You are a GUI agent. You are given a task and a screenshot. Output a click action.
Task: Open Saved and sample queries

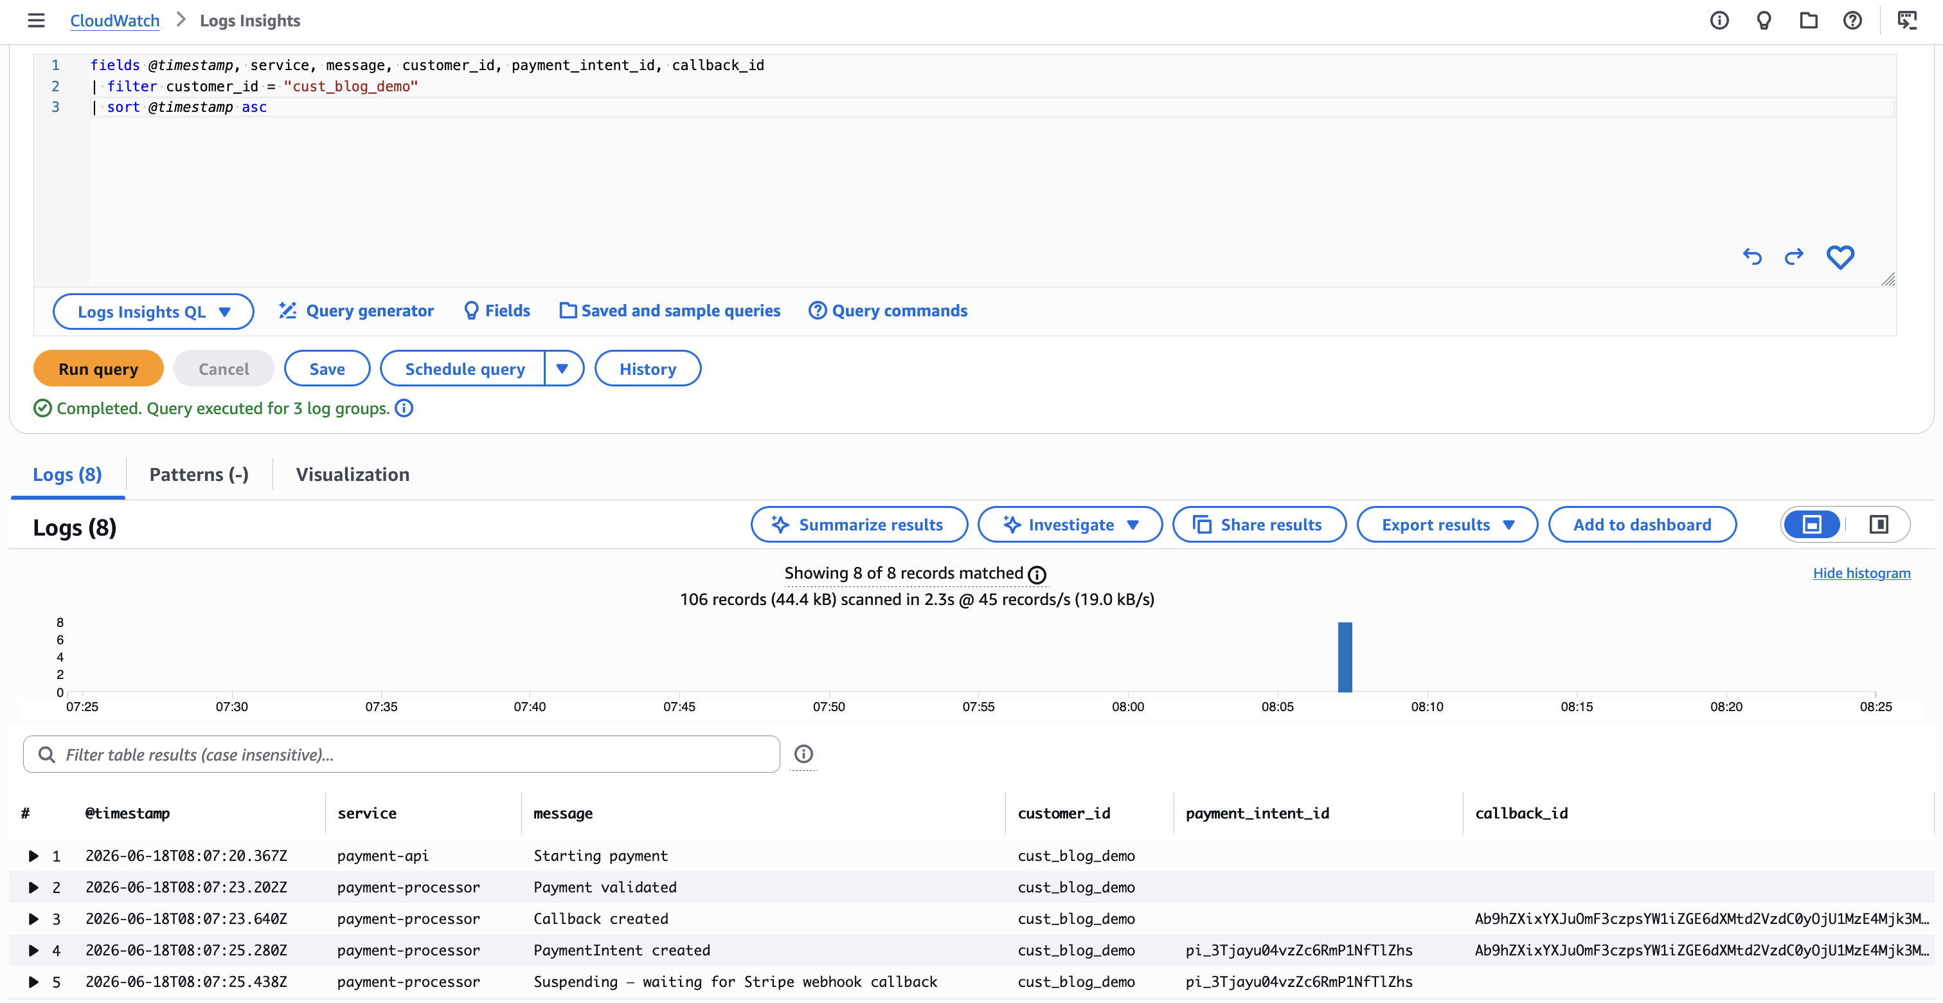(x=670, y=310)
